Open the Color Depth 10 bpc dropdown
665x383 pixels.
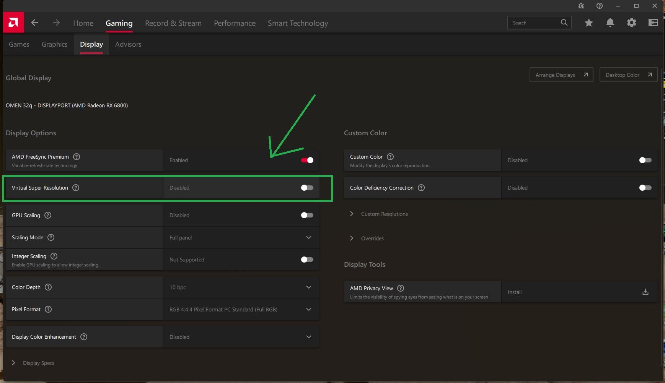[x=241, y=287]
